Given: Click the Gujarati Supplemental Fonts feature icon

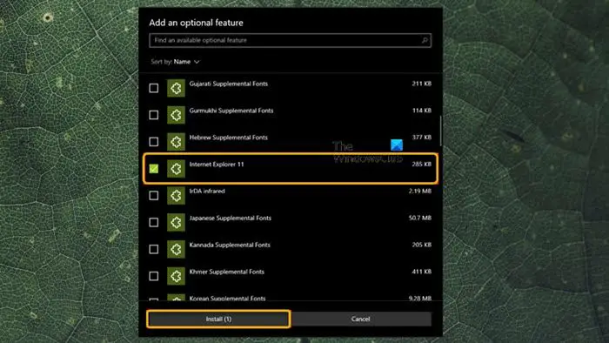Looking at the screenshot, I should pos(176,88).
